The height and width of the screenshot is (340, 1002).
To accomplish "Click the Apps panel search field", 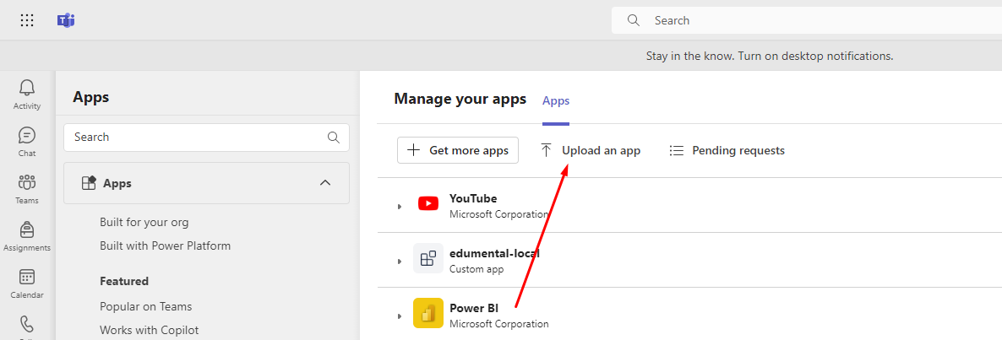I will coord(206,138).
